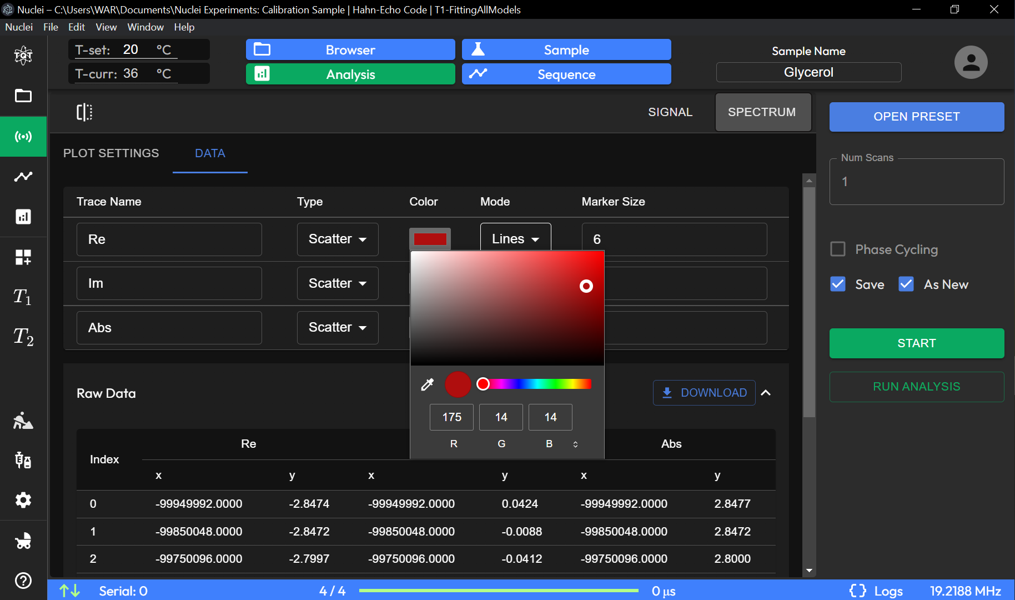Click the OPEN PRESET button
The width and height of the screenshot is (1015, 600).
[917, 117]
